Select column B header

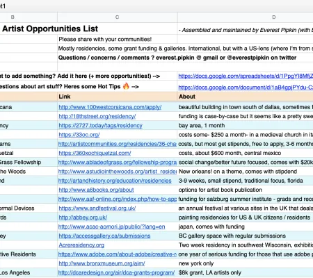tap(29, 17)
